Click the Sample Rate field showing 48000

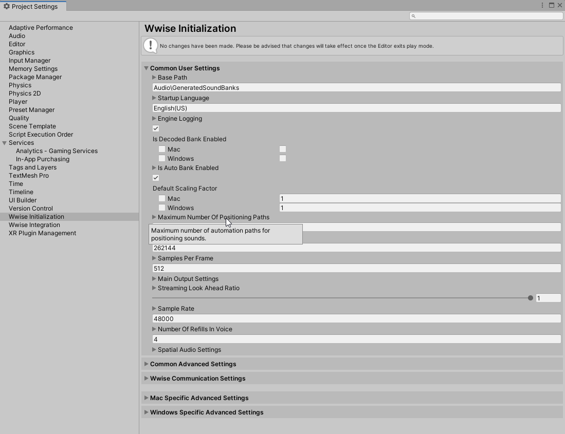(356, 319)
